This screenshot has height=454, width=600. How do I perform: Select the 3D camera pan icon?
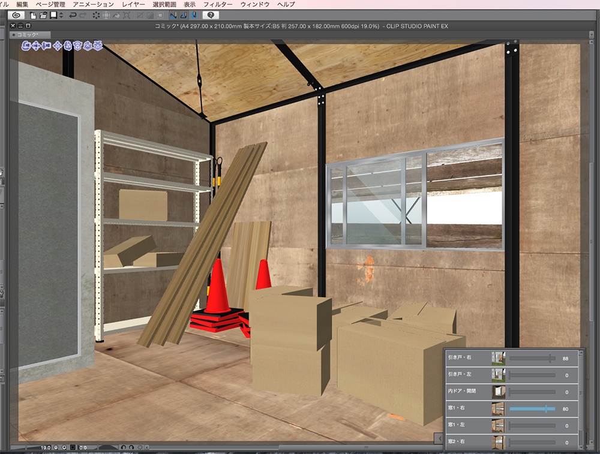tap(36, 46)
